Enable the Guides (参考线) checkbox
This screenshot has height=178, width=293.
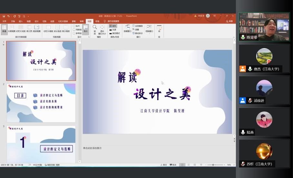click(x=74, y=33)
